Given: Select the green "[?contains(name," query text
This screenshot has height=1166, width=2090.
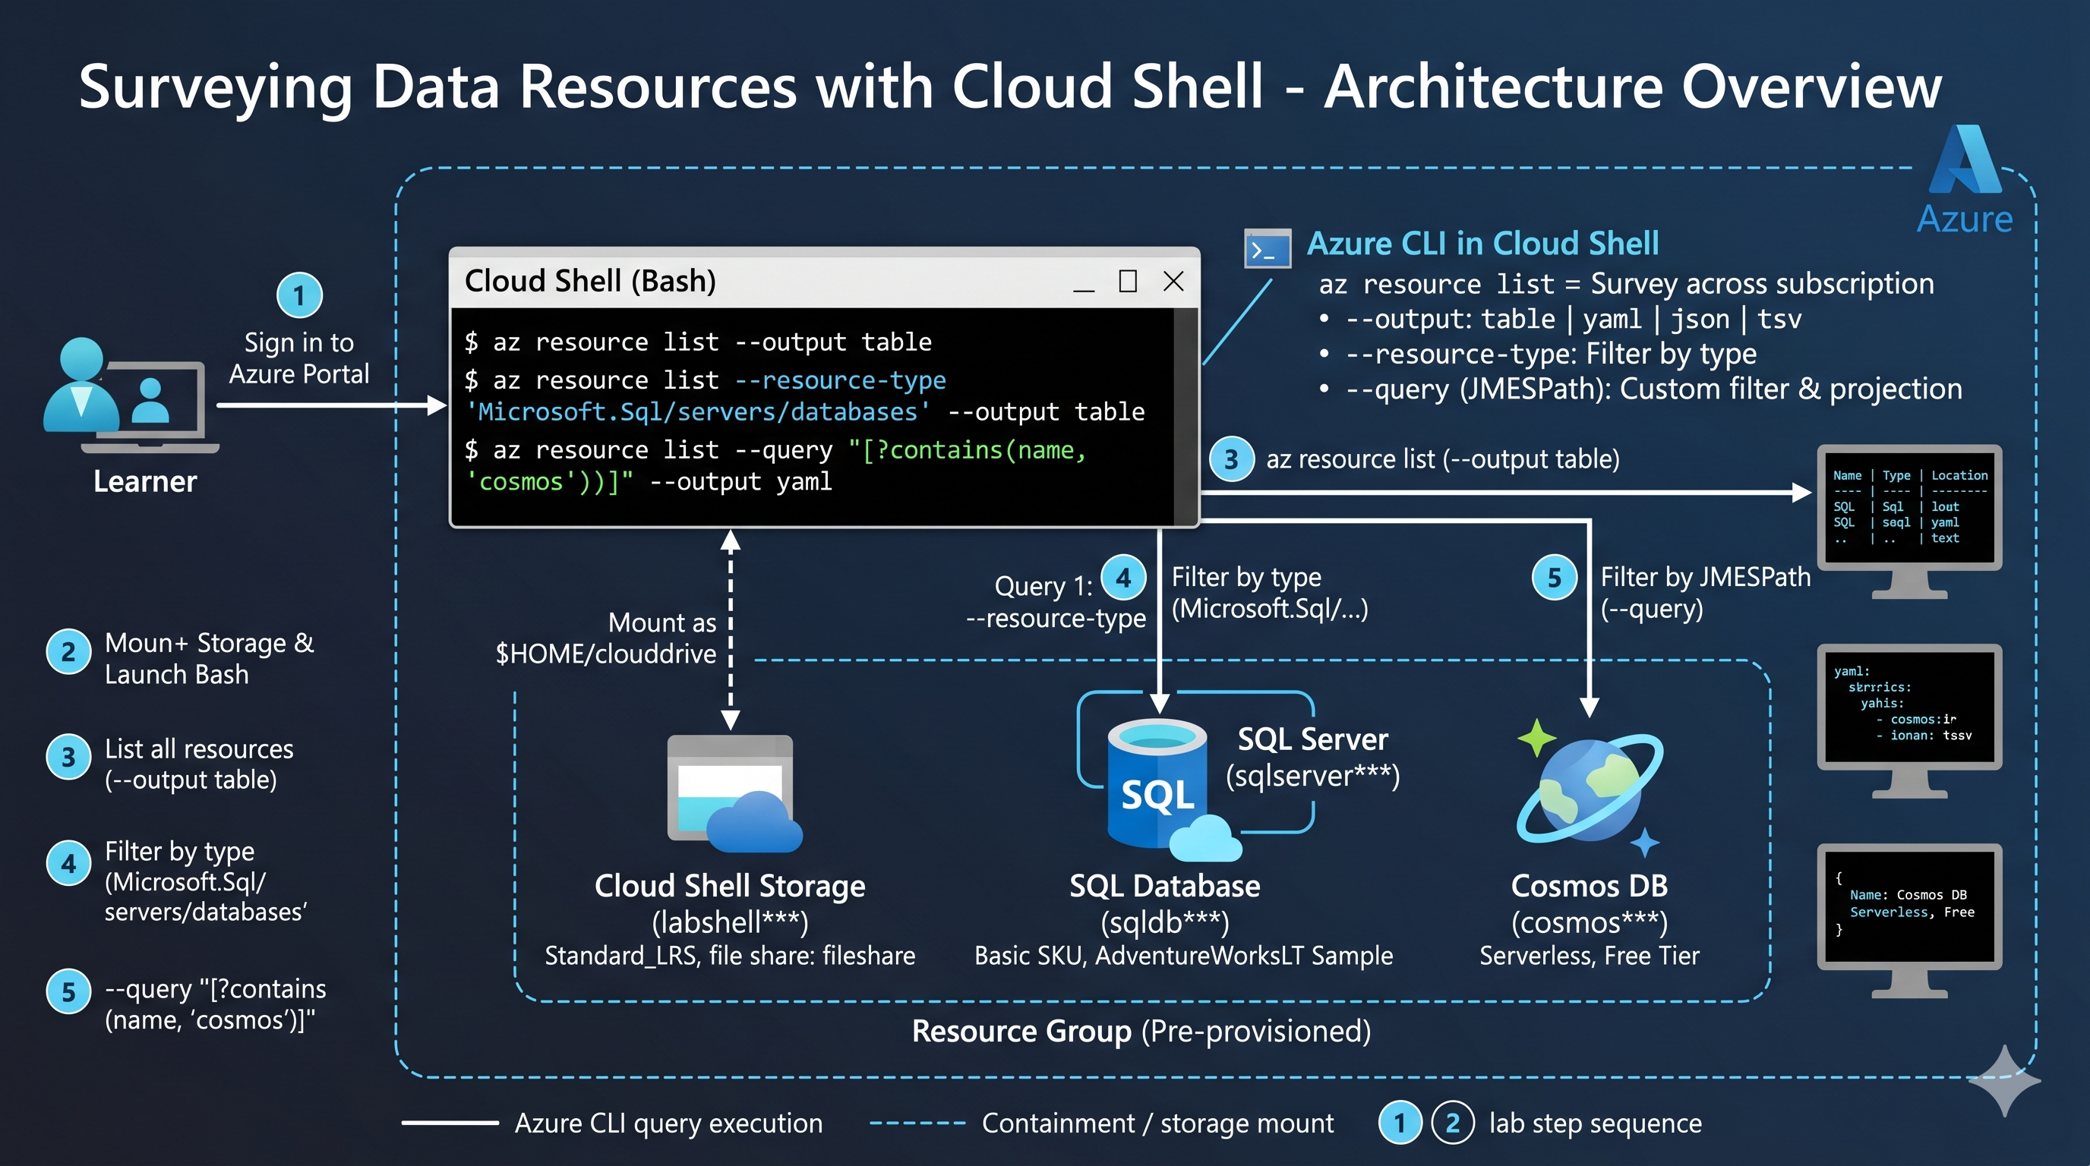Looking at the screenshot, I should click(966, 450).
